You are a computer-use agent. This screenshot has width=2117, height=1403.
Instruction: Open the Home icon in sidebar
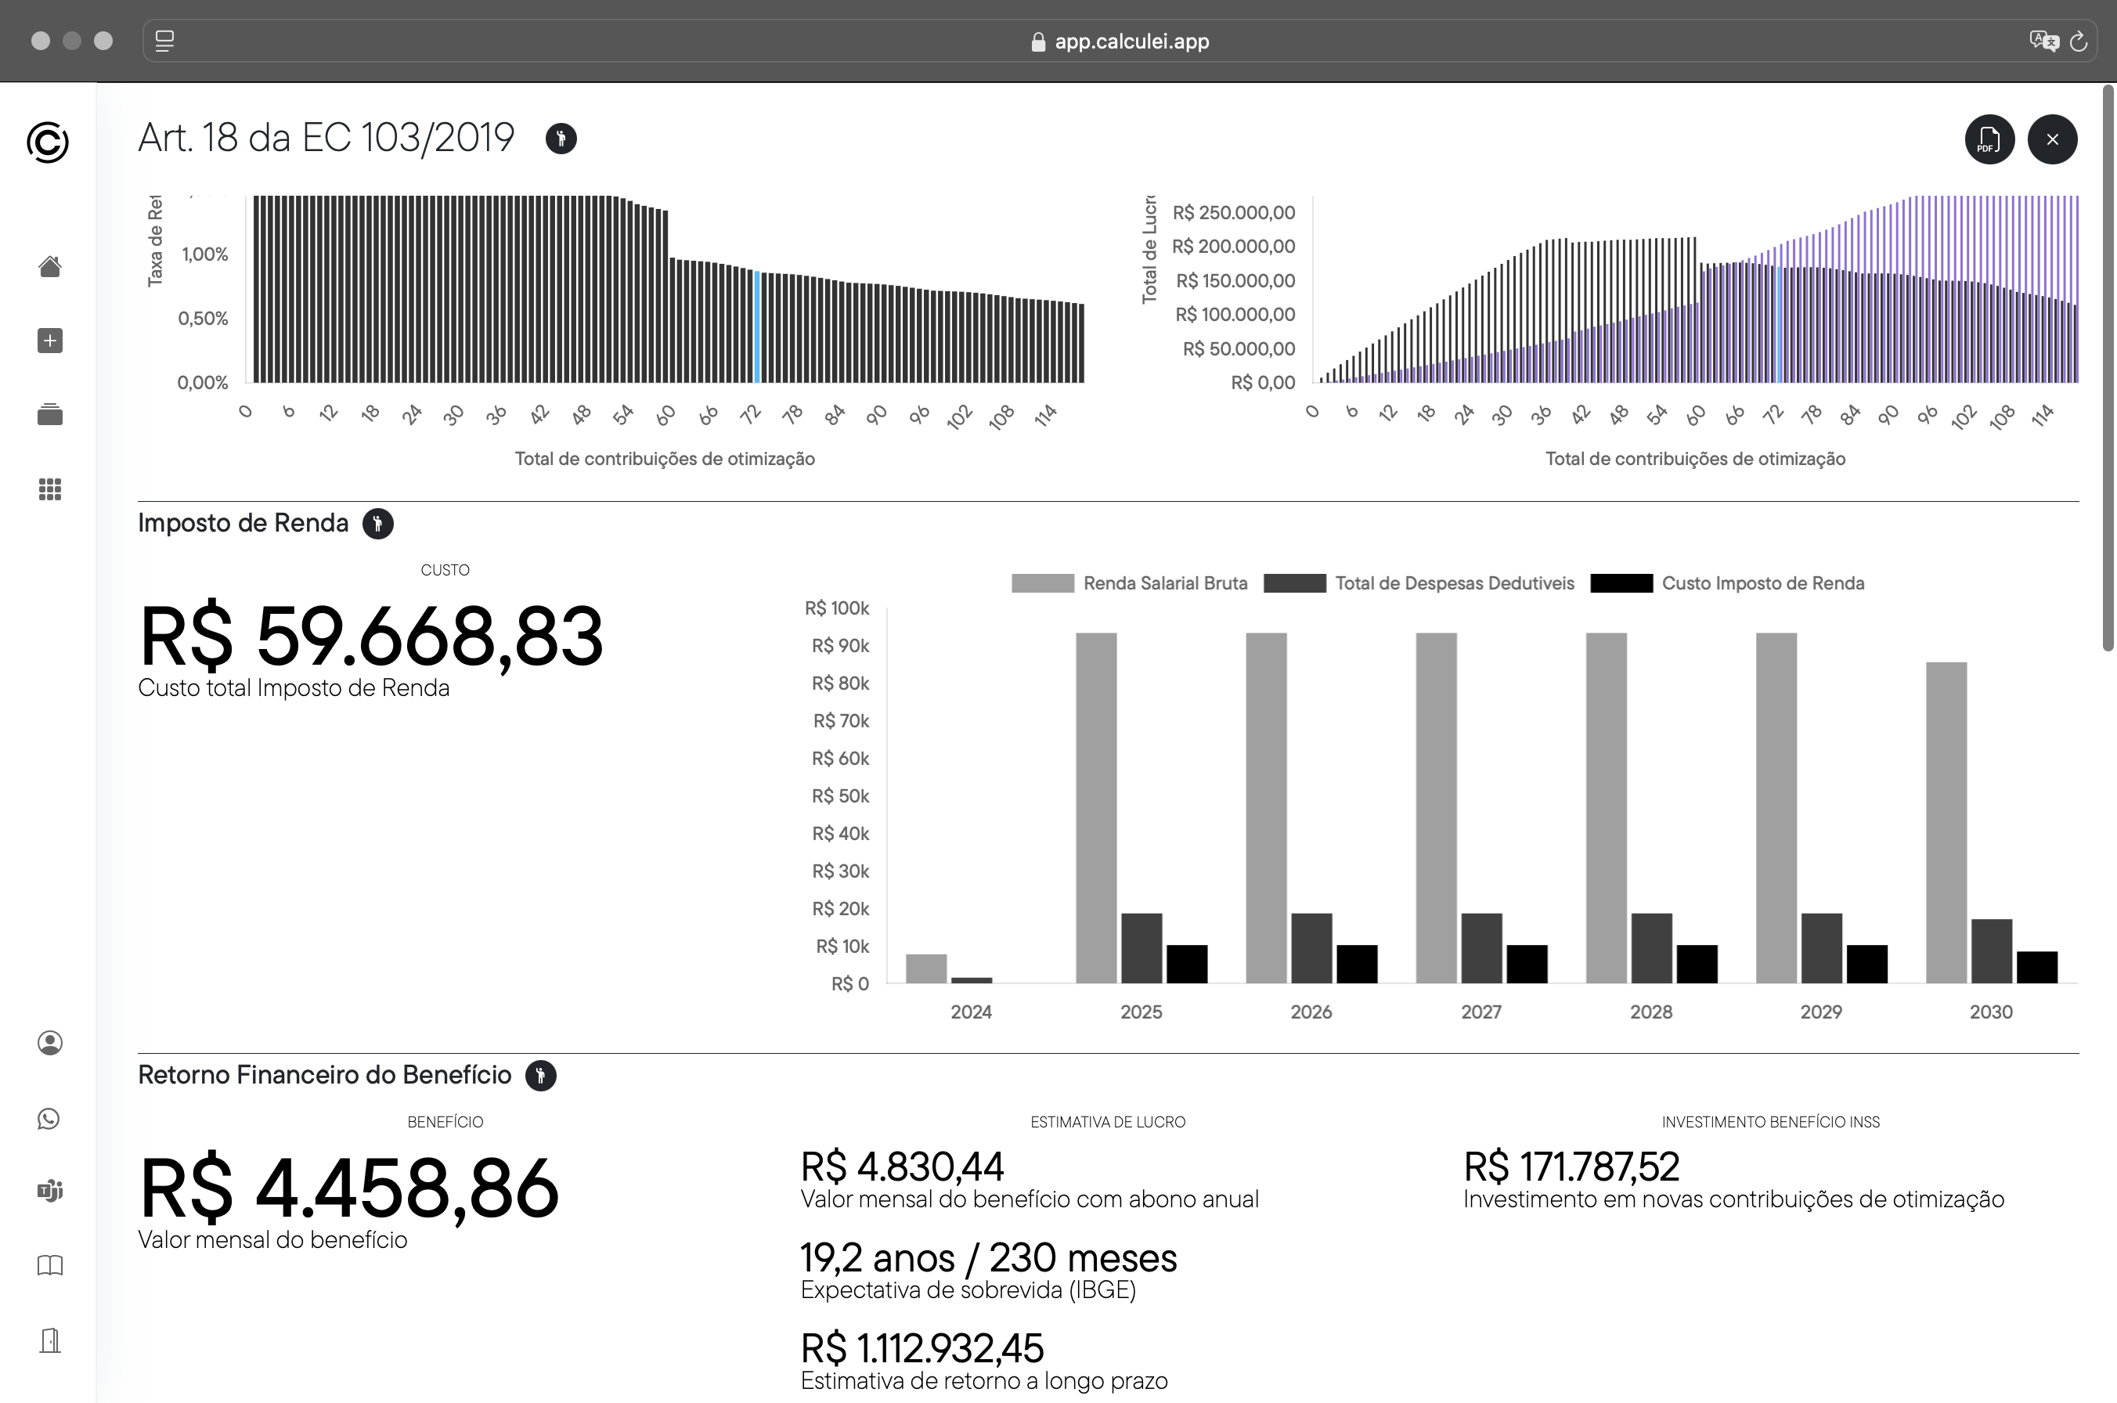[50, 267]
